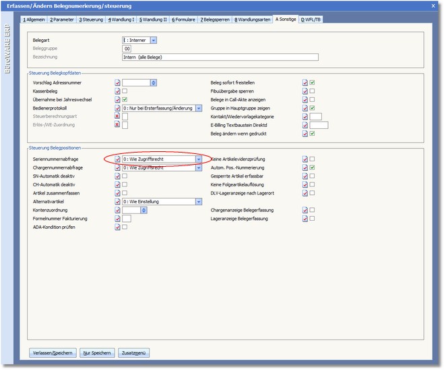Expand the Seriennummernabfrage dropdown
The width and height of the screenshot is (444, 370).
pyautogui.click(x=199, y=159)
